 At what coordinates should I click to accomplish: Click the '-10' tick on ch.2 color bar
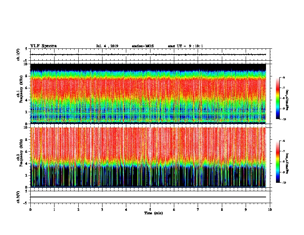(x=284, y=183)
